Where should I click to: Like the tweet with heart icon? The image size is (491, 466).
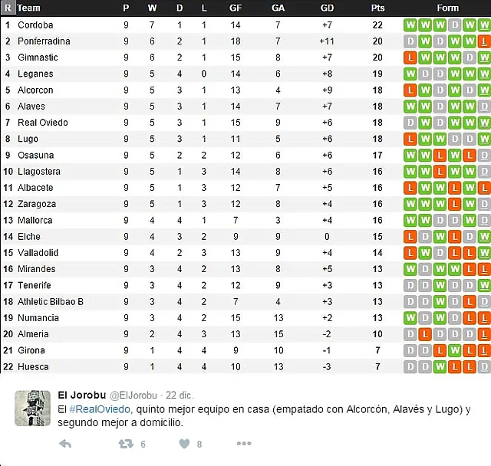pyautogui.click(x=184, y=444)
